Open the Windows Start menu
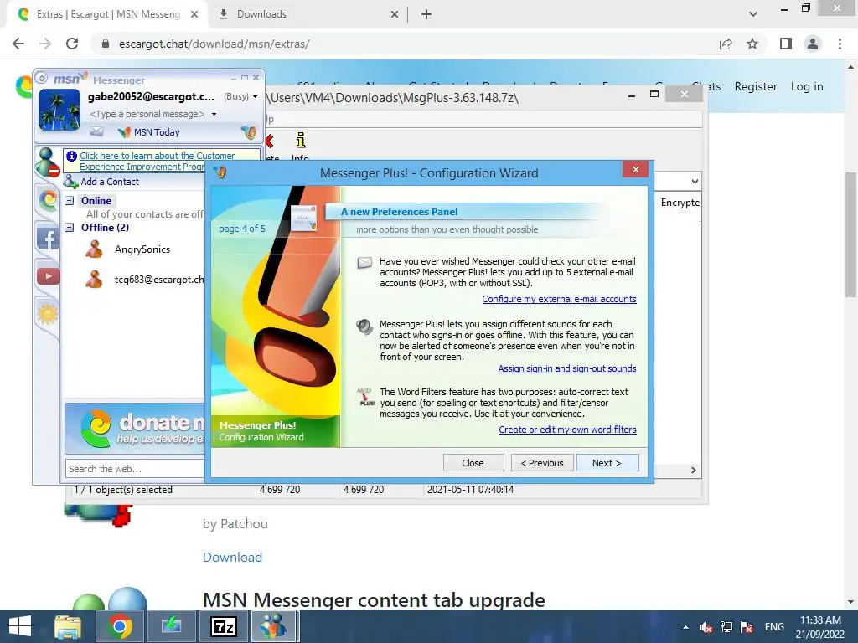 click(x=20, y=626)
